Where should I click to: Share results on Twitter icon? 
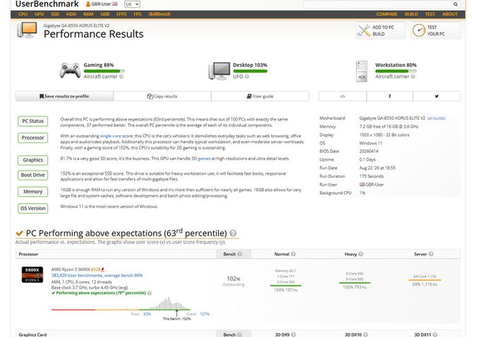pyautogui.click(x=437, y=97)
